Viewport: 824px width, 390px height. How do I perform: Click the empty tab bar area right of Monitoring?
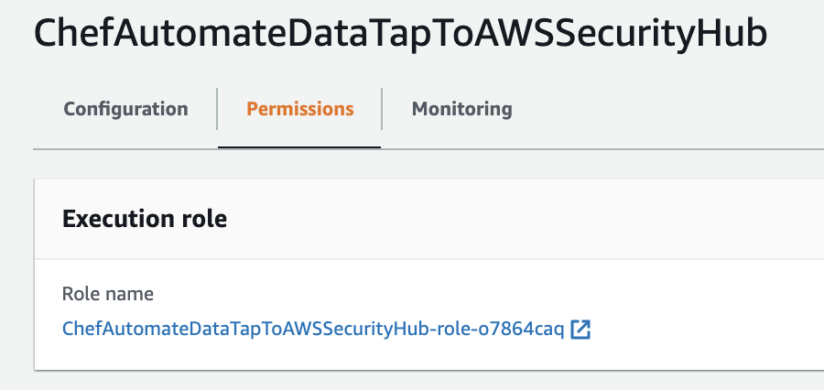[668, 110]
